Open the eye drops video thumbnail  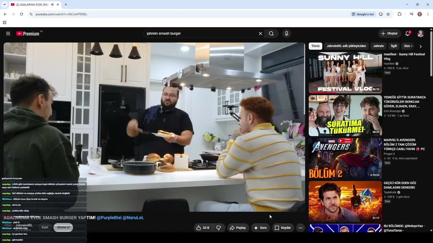tap(345, 201)
